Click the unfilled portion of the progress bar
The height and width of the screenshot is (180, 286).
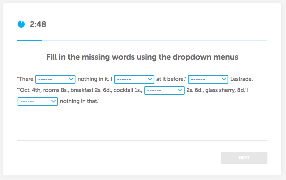click(x=155, y=40)
